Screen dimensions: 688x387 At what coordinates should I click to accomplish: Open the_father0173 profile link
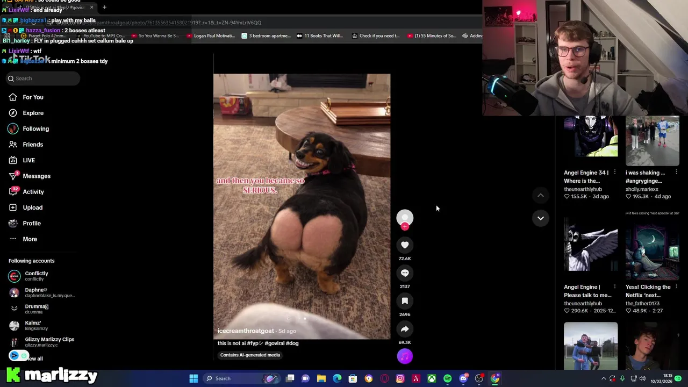click(x=642, y=304)
